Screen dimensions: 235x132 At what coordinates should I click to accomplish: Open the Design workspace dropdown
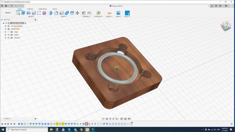pos(8,13)
